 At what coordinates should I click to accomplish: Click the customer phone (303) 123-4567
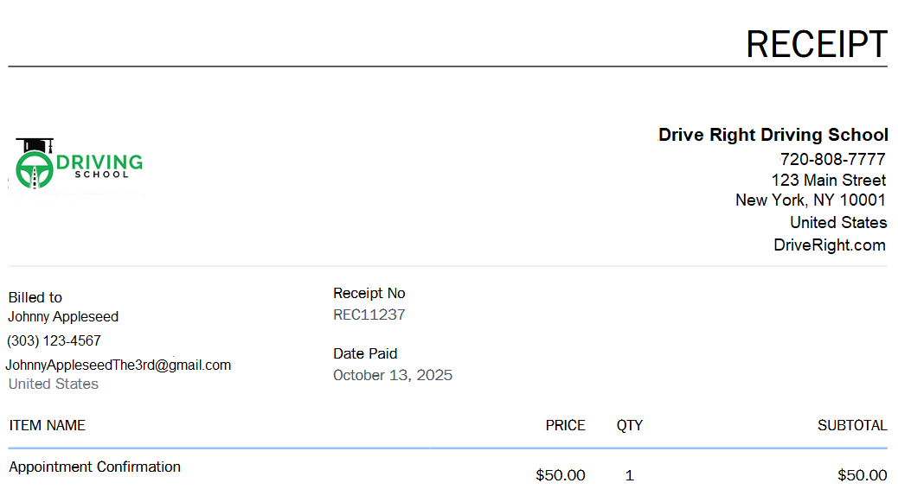tap(55, 341)
